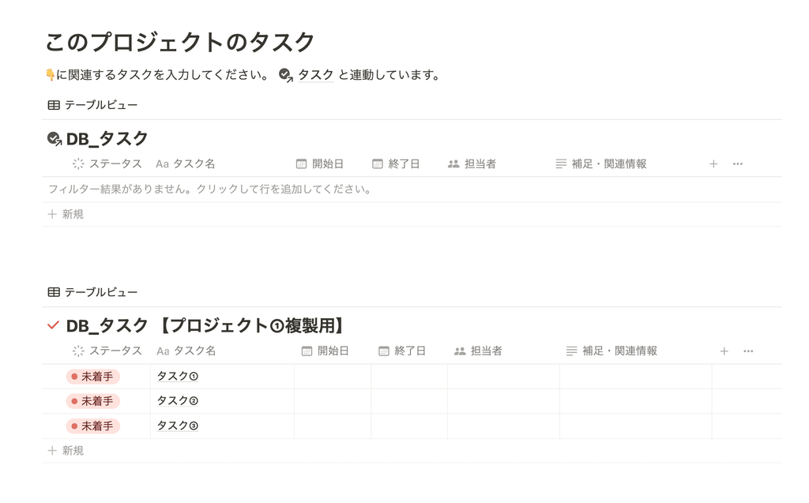Screen dimensions: 809x503
Task: Click the plus icon to add property in DB_タスク table
Action: coord(713,164)
